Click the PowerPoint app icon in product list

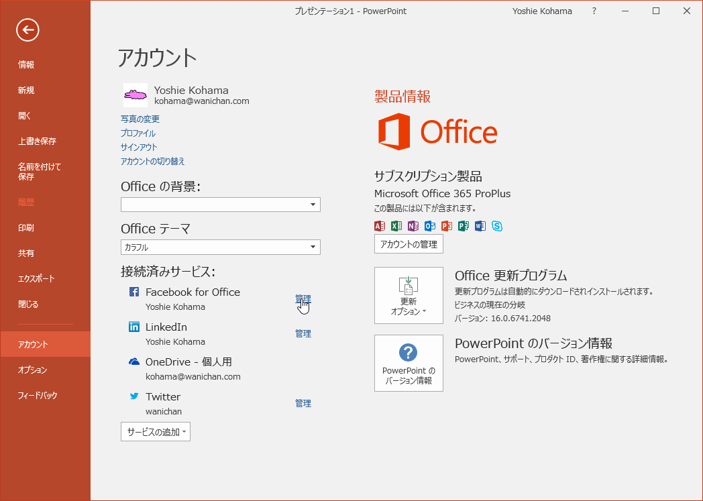(x=447, y=226)
